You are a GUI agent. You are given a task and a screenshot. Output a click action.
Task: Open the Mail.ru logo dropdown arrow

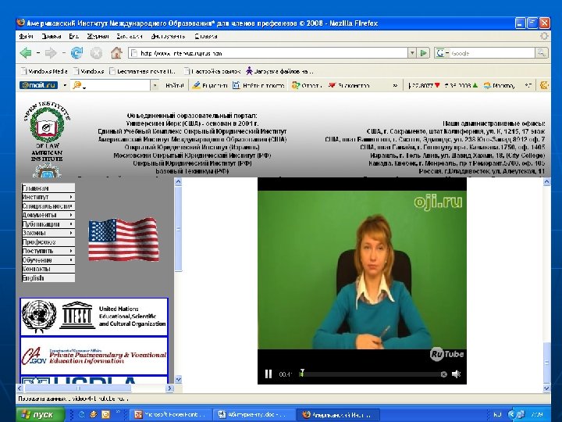coord(65,85)
